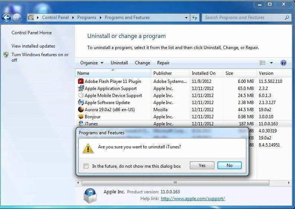This screenshot has height=209, width=295.
Task: Click the search magnifier icon
Action: coord(287,18)
